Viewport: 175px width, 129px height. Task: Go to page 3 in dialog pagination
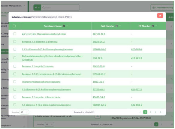tap(155, 112)
